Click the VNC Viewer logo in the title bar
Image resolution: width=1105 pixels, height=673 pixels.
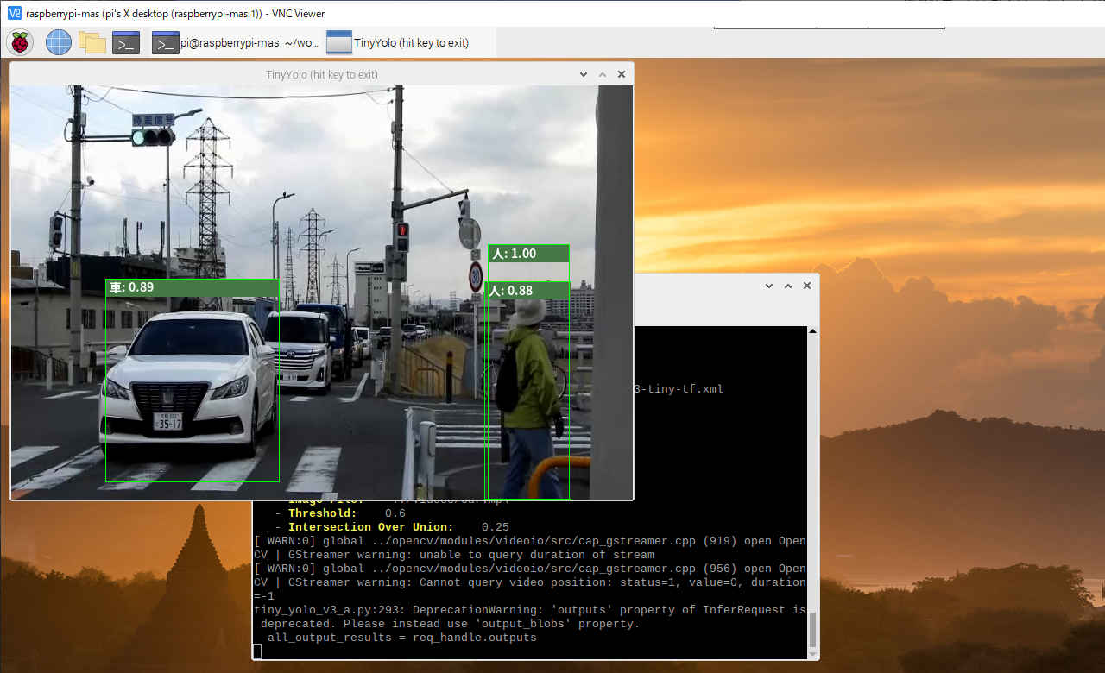point(14,13)
